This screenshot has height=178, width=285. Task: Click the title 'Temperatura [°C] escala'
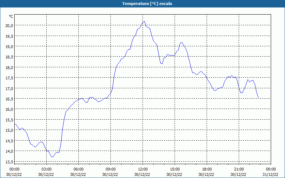147,4
